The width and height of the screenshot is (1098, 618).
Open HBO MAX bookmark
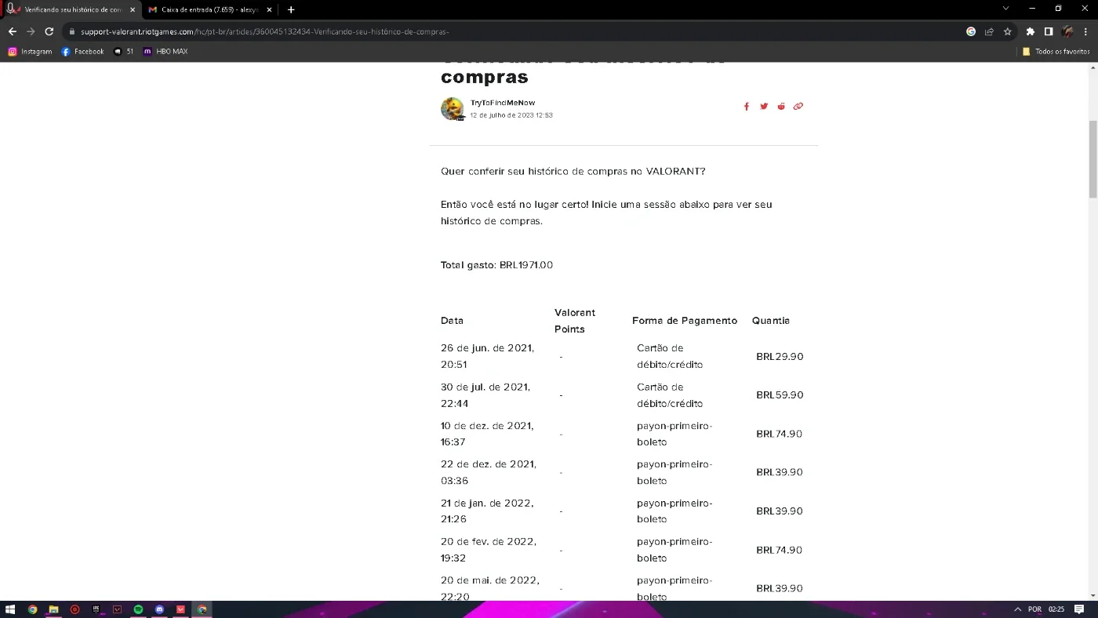(x=165, y=52)
